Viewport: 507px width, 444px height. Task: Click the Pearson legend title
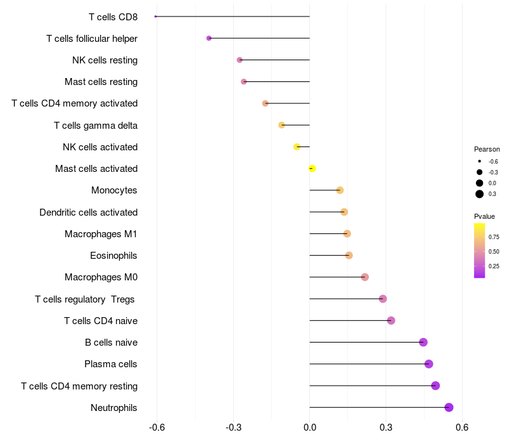(x=487, y=149)
